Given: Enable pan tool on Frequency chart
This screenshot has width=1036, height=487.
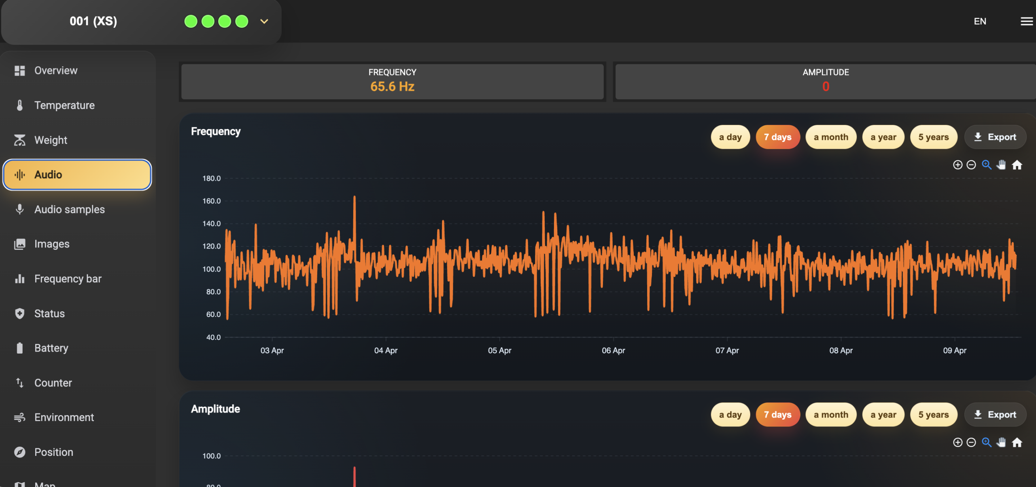Looking at the screenshot, I should pos(1002,165).
